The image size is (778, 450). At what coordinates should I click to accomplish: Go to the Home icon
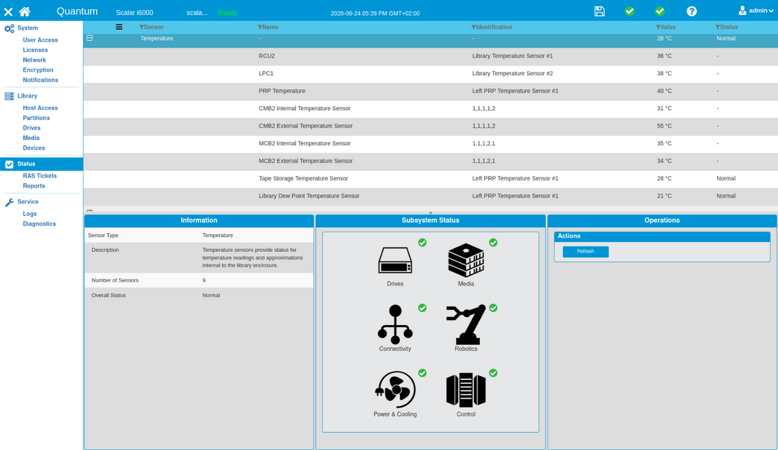[x=25, y=11]
